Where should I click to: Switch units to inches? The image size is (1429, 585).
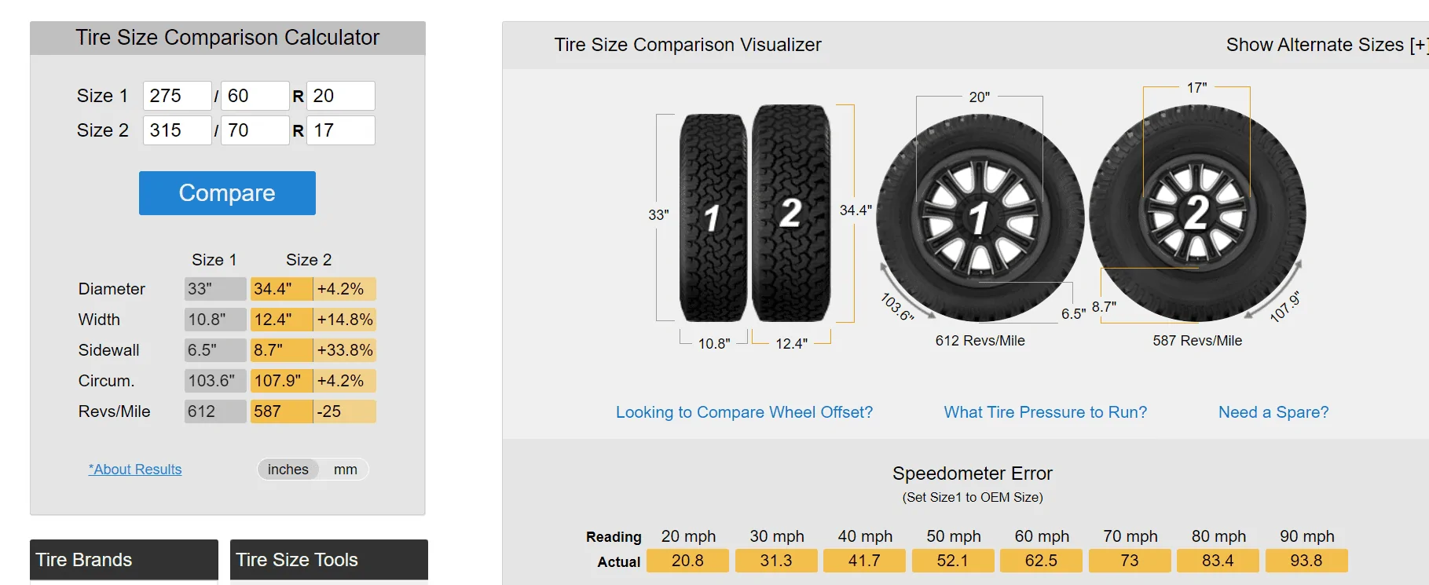[288, 470]
